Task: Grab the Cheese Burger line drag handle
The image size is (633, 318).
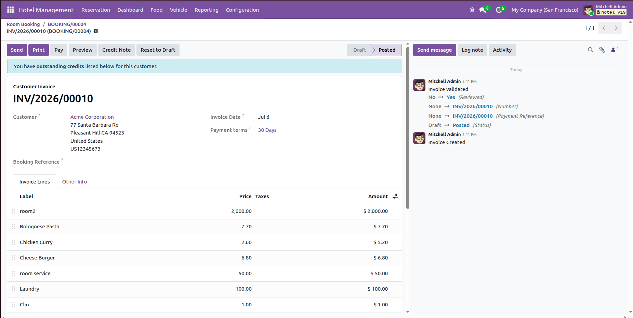Action: pyautogui.click(x=13, y=258)
